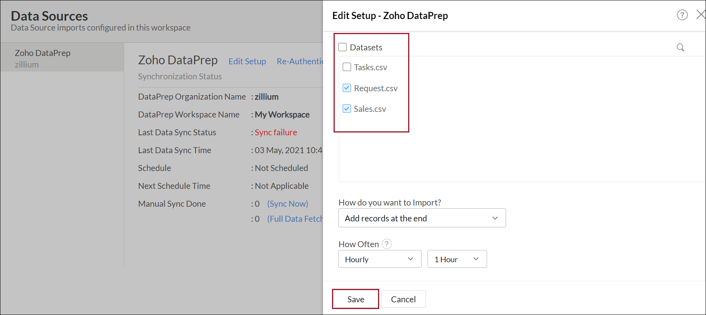
Task: Select Zoho DataPrep zillium in sidebar
Action: (x=43, y=58)
